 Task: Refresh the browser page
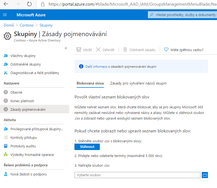(x=29, y=4)
